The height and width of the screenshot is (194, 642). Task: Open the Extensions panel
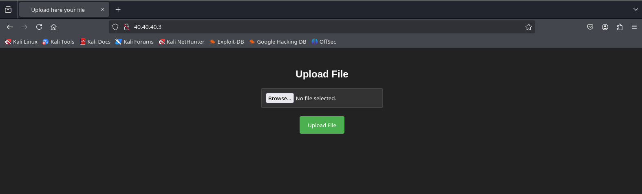click(x=620, y=27)
